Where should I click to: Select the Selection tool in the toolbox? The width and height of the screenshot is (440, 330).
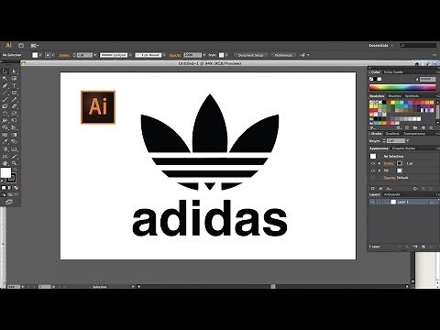(x=5, y=71)
